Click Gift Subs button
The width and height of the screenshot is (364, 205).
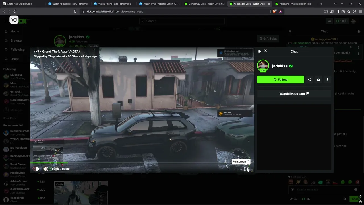click(267, 38)
